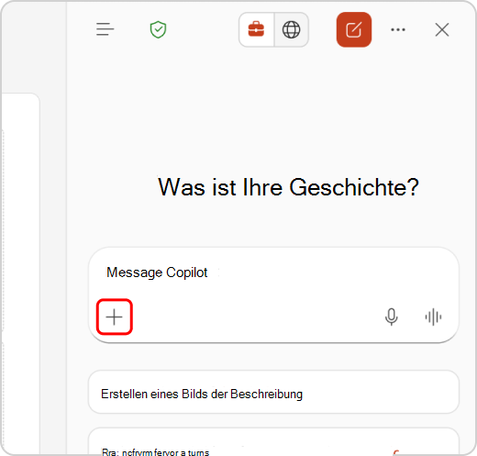Open the three-dots more options menu

click(x=398, y=29)
